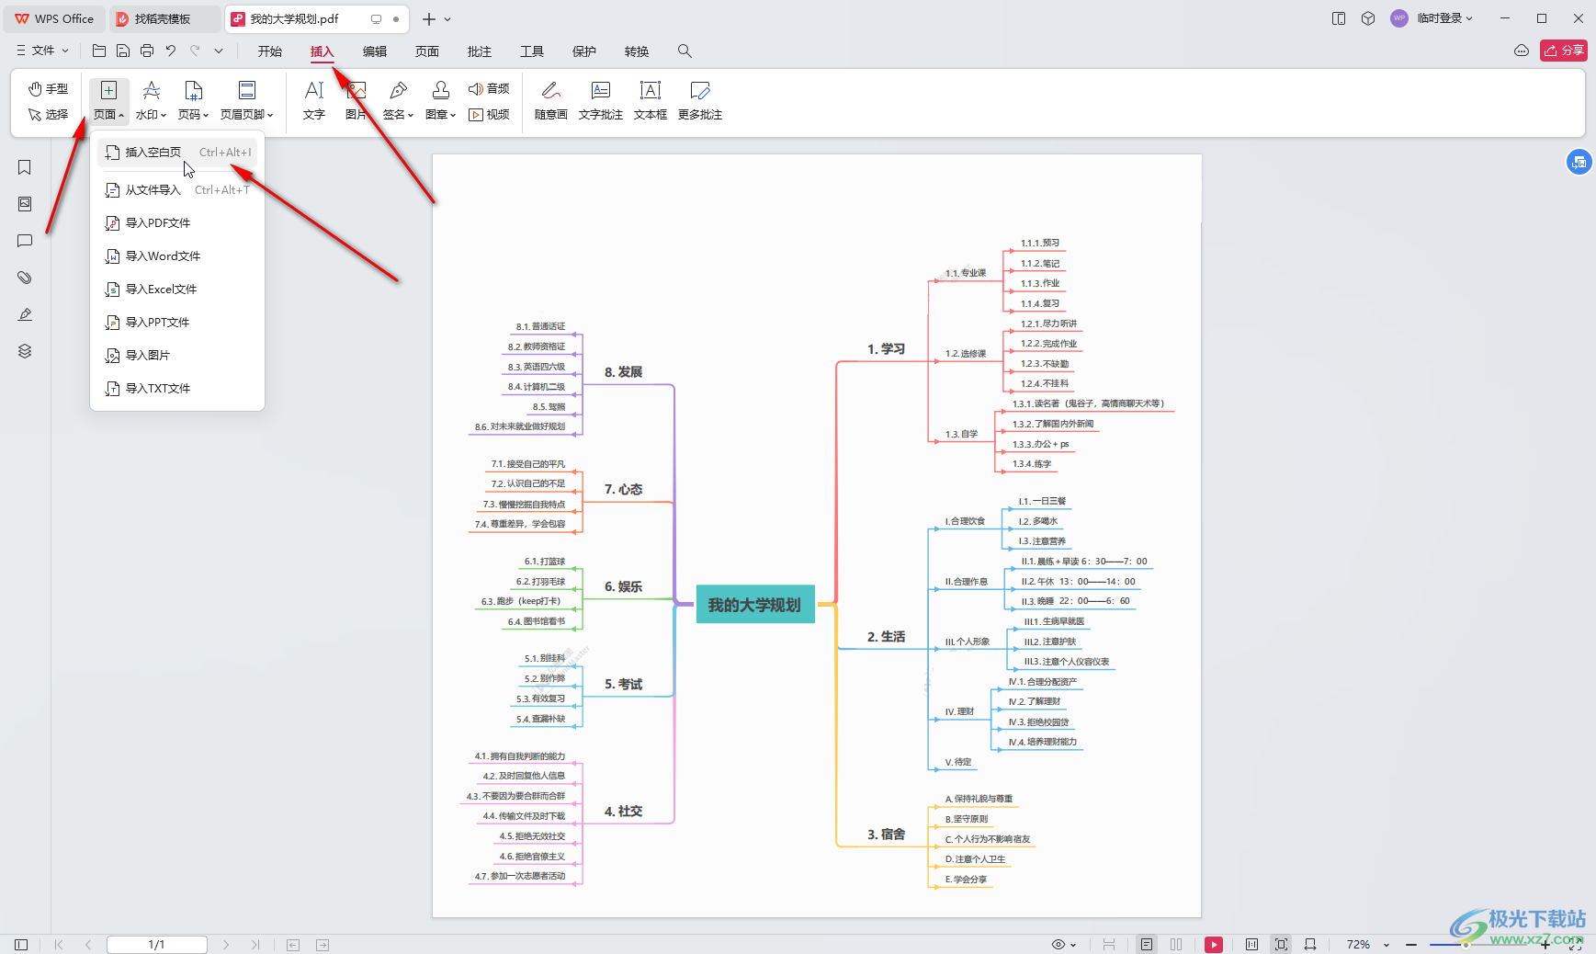This screenshot has height=954, width=1596.
Task: Switch to the Convert (转换) tab
Action: click(637, 51)
